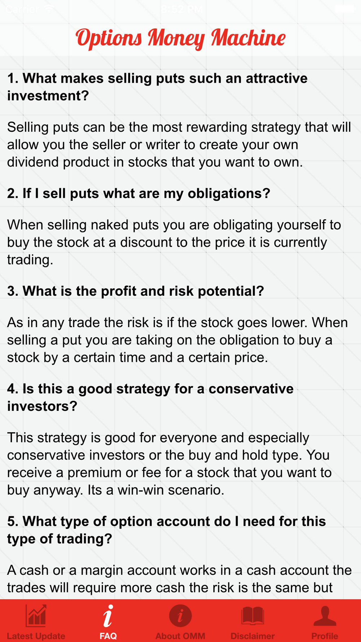Tap the battery indicator in status bar
This screenshot has width=361, height=642.
(344, 9)
